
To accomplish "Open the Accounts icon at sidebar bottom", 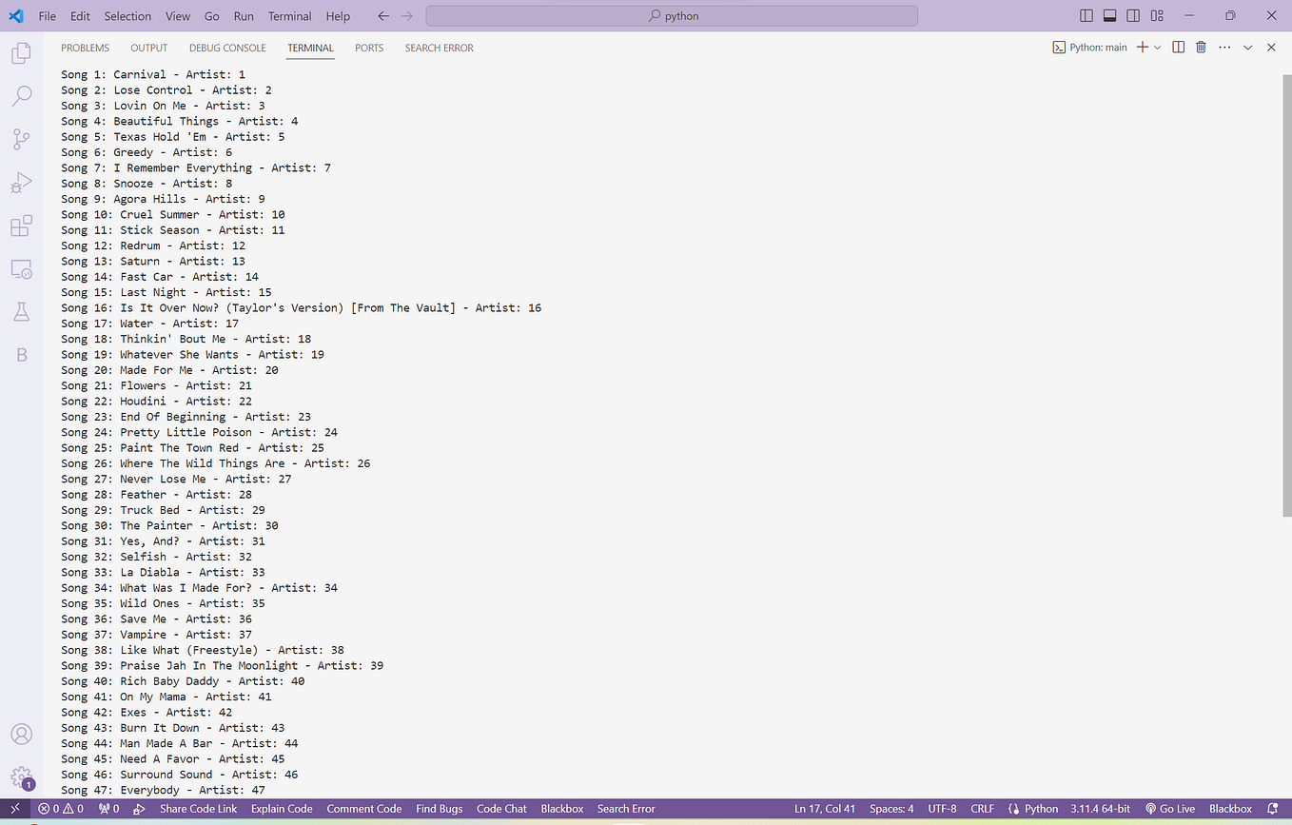I will click(x=21, y=734).
